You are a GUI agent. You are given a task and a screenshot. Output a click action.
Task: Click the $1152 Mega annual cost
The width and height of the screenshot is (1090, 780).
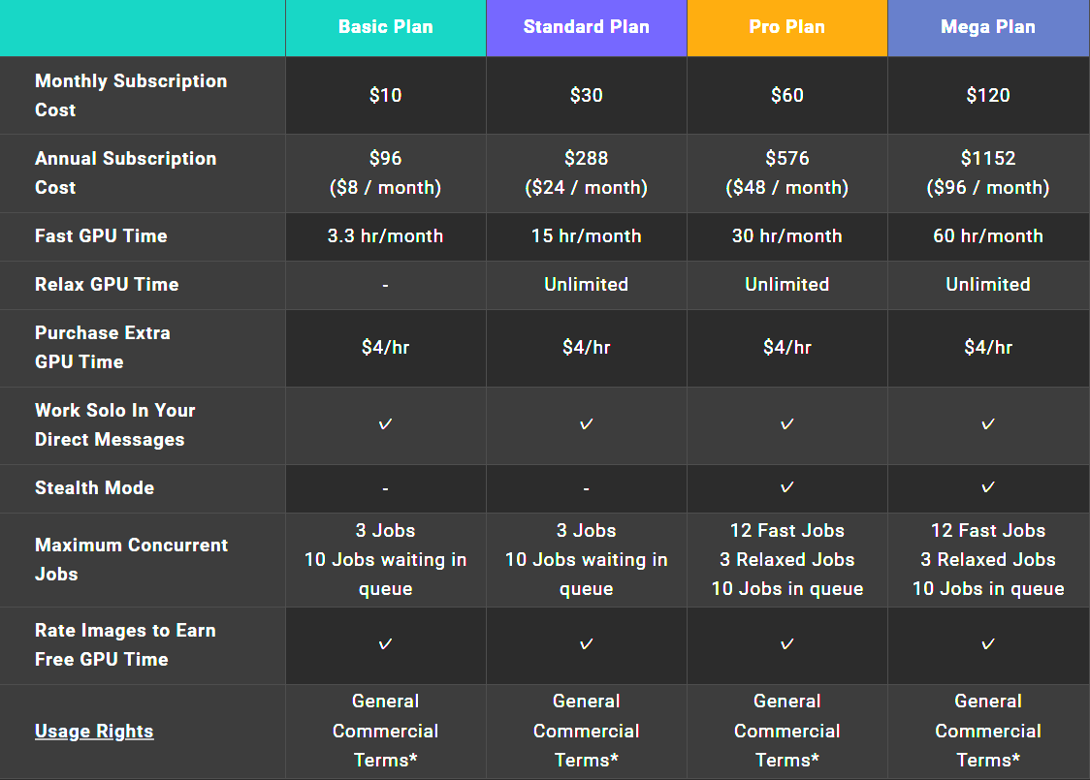[x=987, y=158]
